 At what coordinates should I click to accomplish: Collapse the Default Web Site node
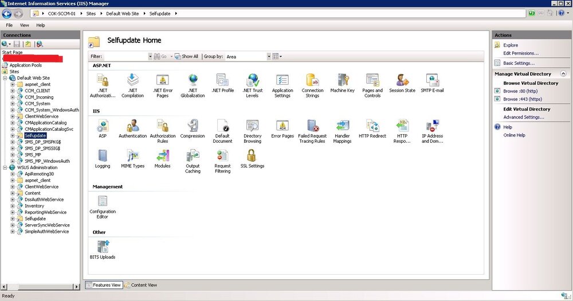pos(5,78)
